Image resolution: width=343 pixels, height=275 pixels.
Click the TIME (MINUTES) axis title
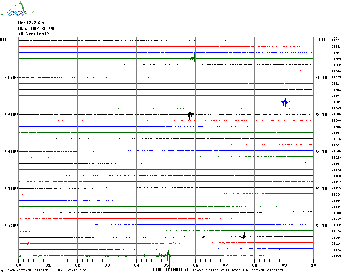[170, 269]
